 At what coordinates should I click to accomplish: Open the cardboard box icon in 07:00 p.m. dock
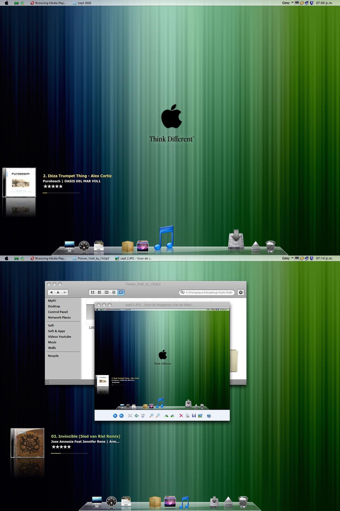pyautogui.click(x=127, y=247)
